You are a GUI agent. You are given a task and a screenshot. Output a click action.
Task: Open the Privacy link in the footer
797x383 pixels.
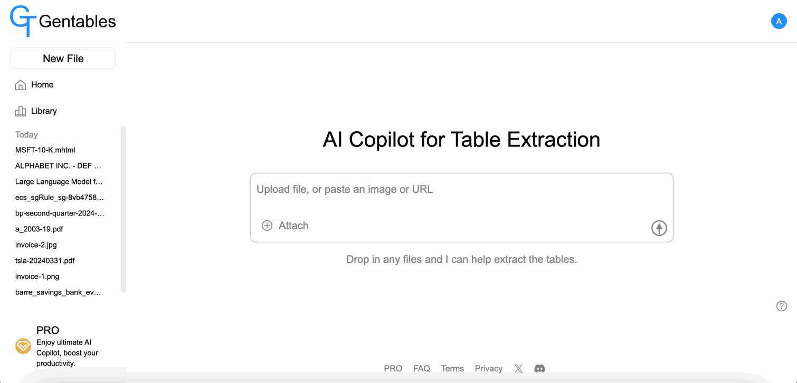pos(489,369)
